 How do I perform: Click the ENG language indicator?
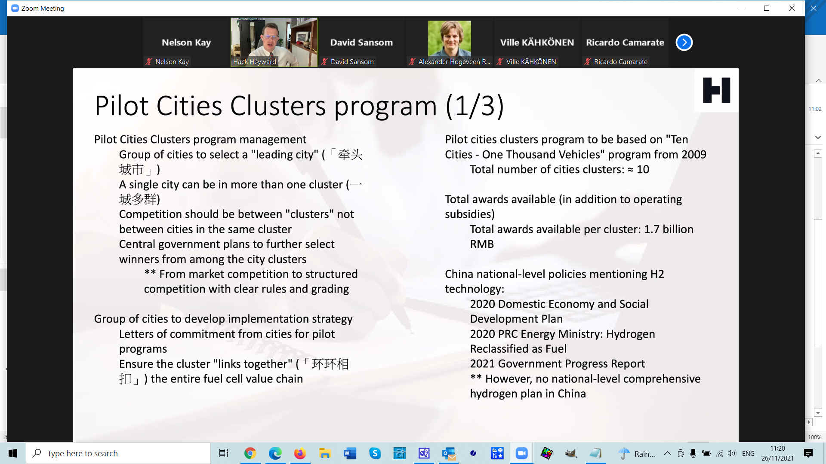click(x=748, y=453)
